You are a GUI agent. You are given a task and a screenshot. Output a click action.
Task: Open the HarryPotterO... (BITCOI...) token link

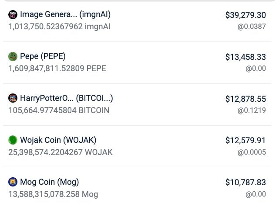coord(67,98)
